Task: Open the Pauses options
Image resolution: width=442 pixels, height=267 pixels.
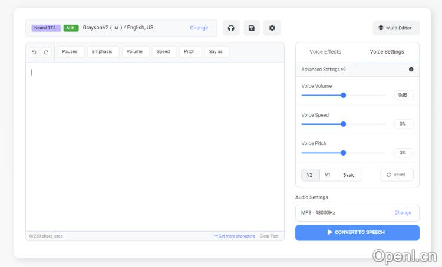Action: tap(70, 52)
